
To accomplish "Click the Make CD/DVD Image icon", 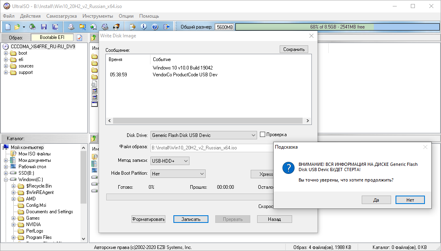I will tap(71, 27).
